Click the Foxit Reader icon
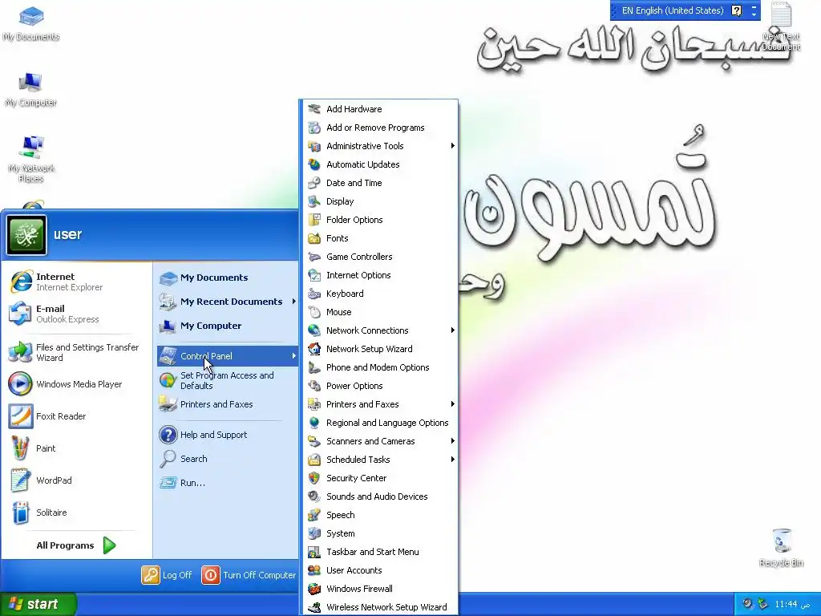821x616 pixels. tap(21, 416)
